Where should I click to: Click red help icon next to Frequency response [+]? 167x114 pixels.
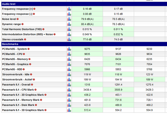(34, 9)
